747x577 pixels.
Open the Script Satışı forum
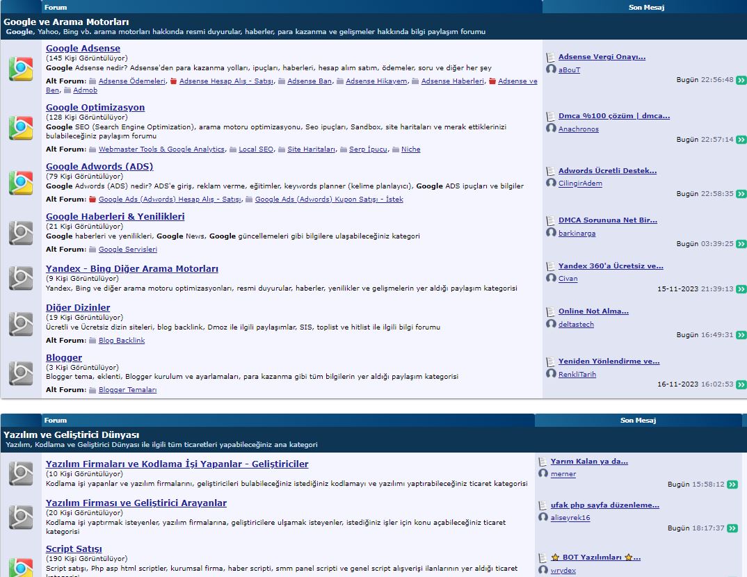click(74, 548)
